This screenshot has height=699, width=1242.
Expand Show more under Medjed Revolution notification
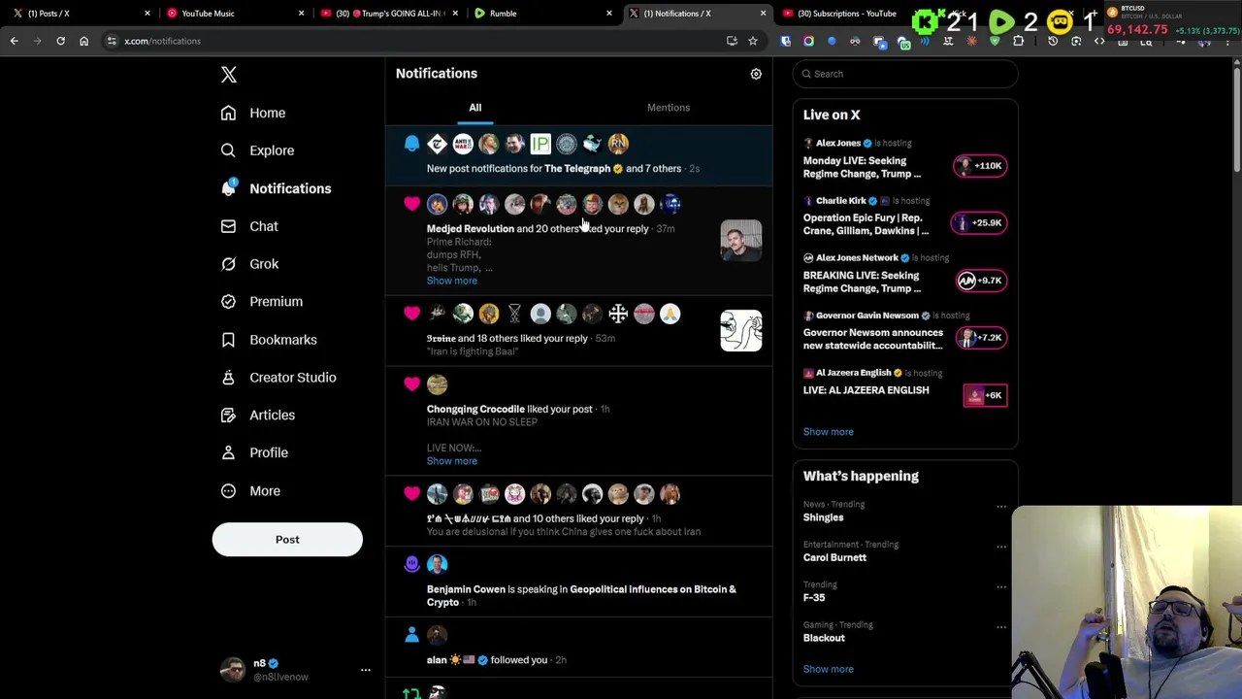(x=452, y=281)
